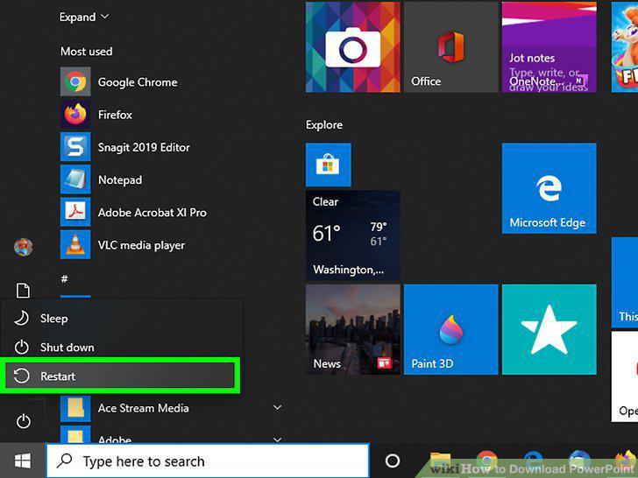Click the Power button in Start sidebar

pos(23,421)
